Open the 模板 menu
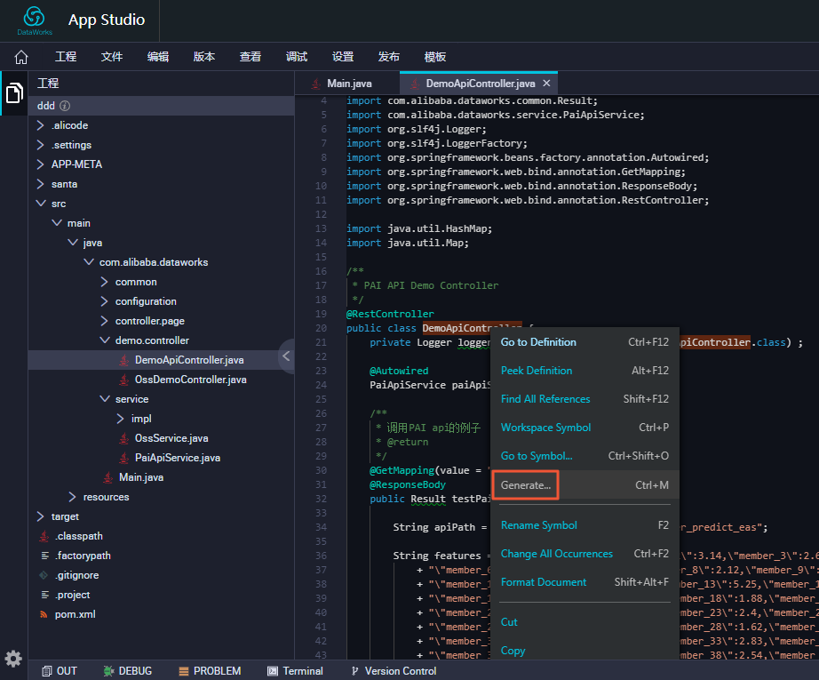Image resolution: width=819 pixels, height=680 pixels. 435,57
